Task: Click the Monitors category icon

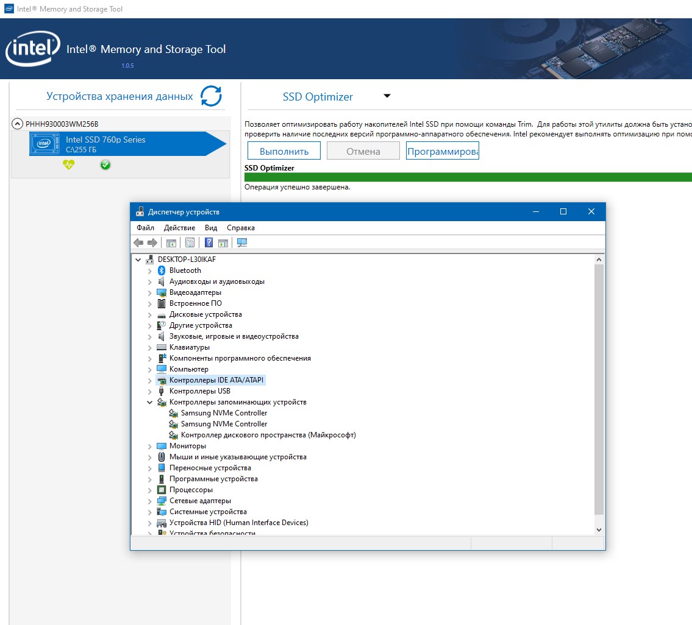Action: click(162, 446)
